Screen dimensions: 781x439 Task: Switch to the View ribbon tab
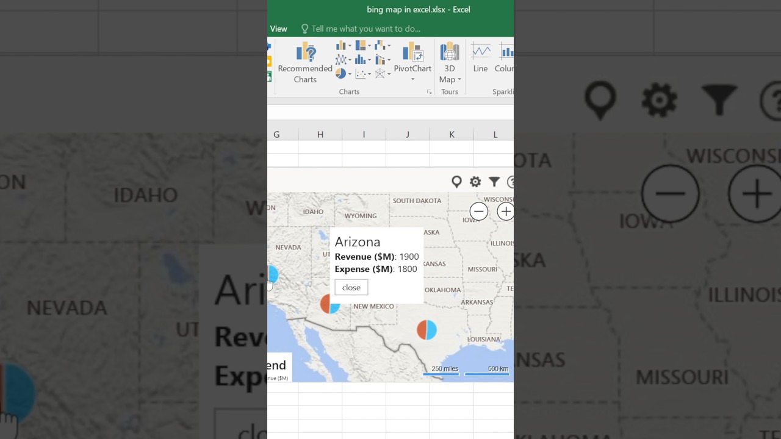[x=279, y=29]
